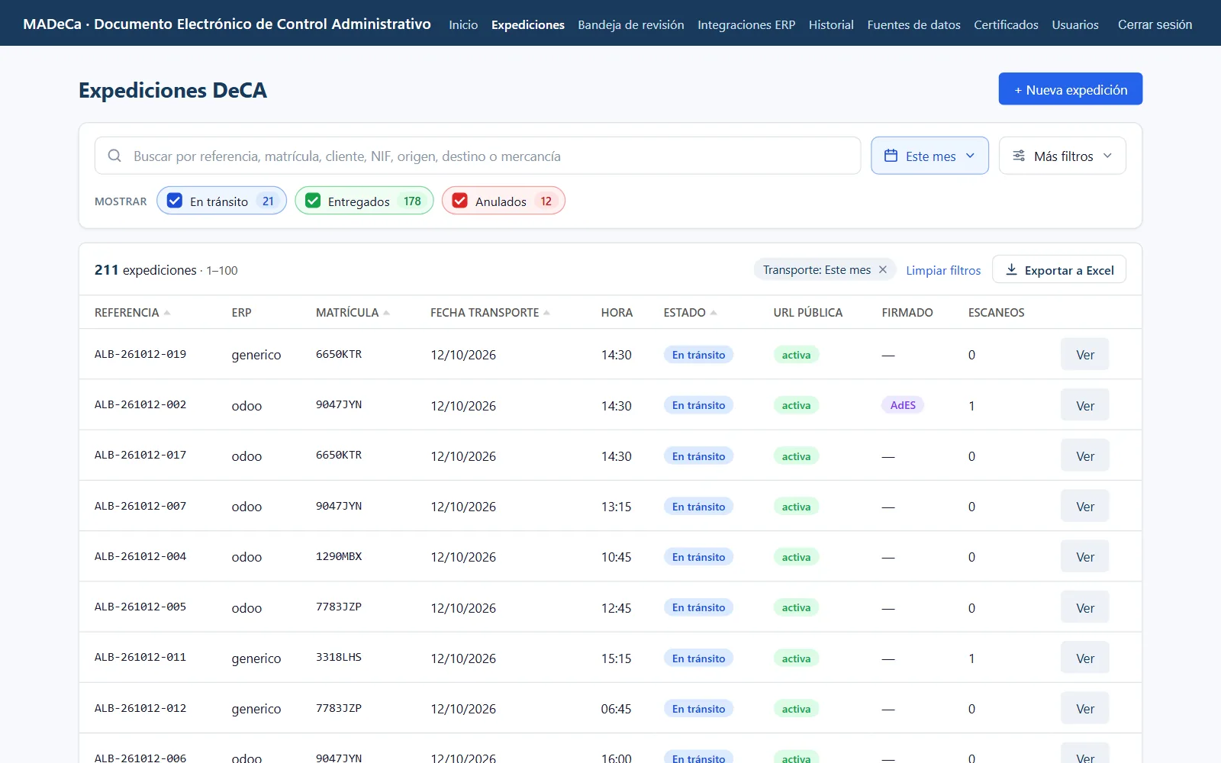1221x763 pixels.
Task: Click the 06:45 time cell
Action: 616,709
